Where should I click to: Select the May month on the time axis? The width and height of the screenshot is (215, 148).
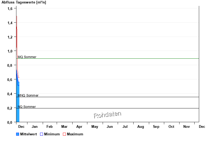coord(95,126)
